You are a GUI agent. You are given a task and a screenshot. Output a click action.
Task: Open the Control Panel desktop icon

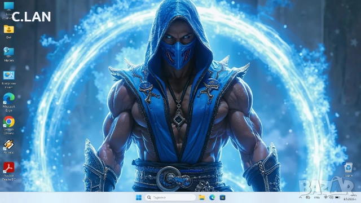[9, 80]
